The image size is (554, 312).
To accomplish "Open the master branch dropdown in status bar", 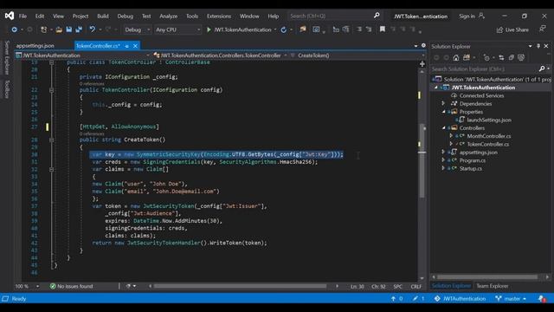I will [x=511, y=299].
